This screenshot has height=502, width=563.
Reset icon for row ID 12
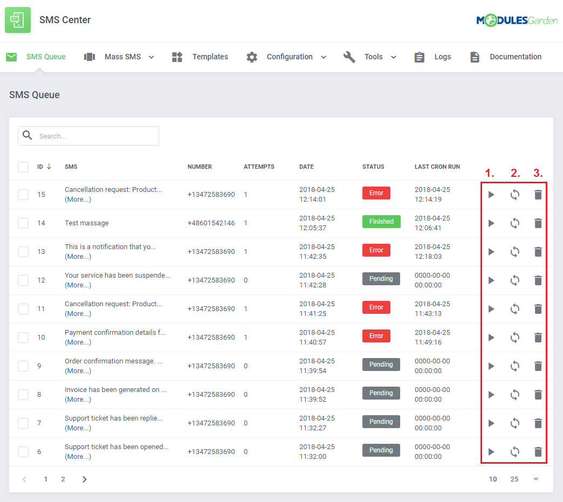pyautogui.click(x=515, y=280)
